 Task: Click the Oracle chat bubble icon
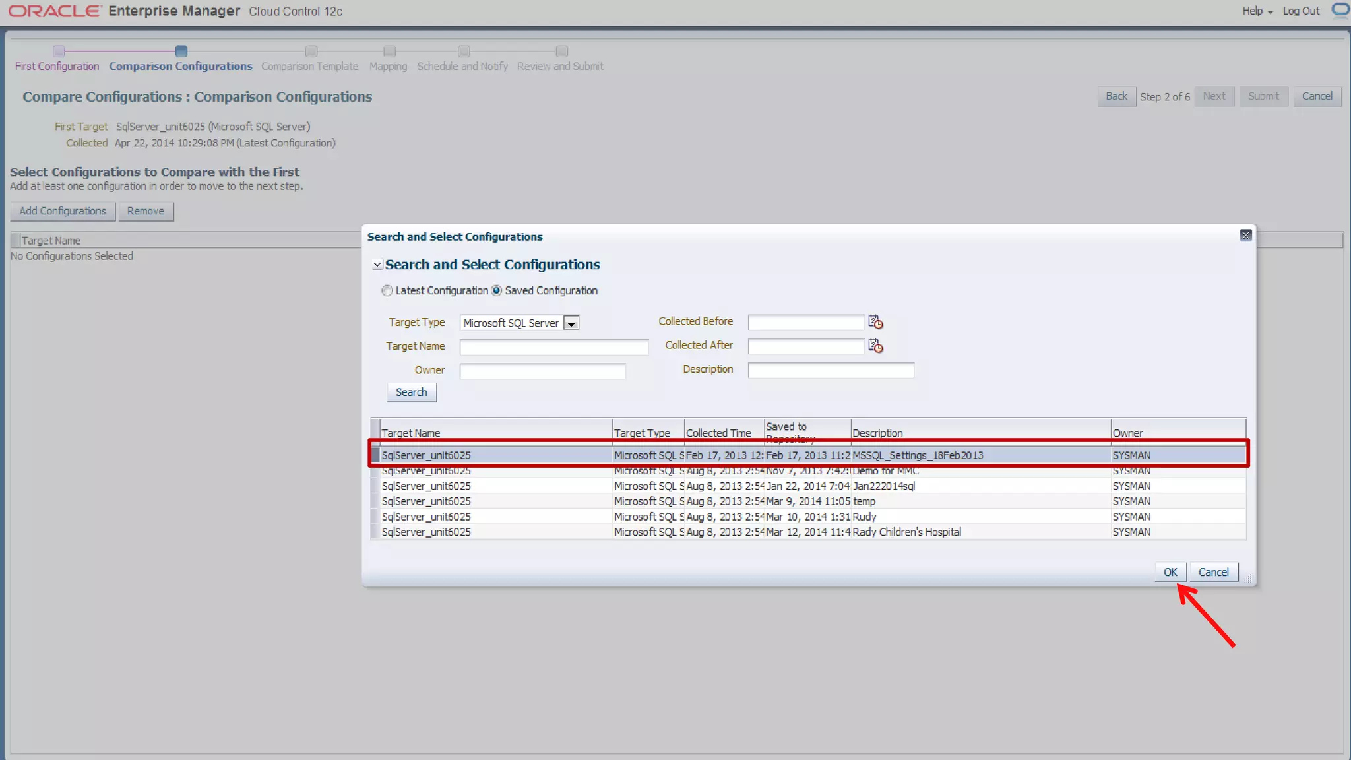[1340, 10]
